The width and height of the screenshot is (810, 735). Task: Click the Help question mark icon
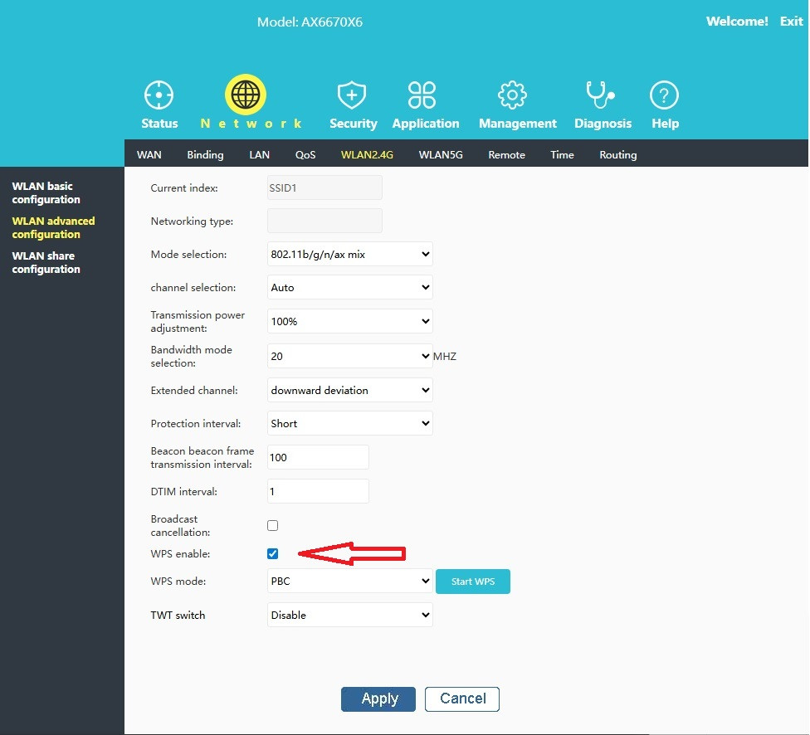pos(664,95)
